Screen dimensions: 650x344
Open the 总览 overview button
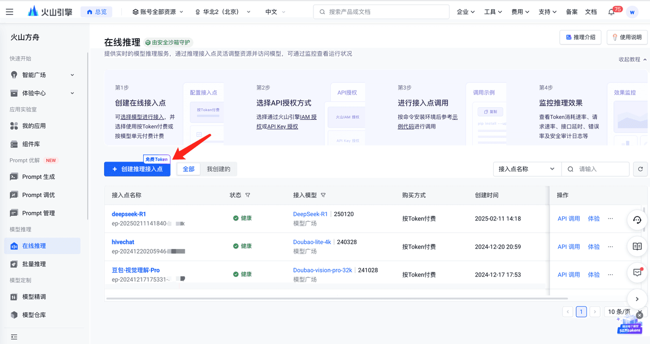(96, 12)
